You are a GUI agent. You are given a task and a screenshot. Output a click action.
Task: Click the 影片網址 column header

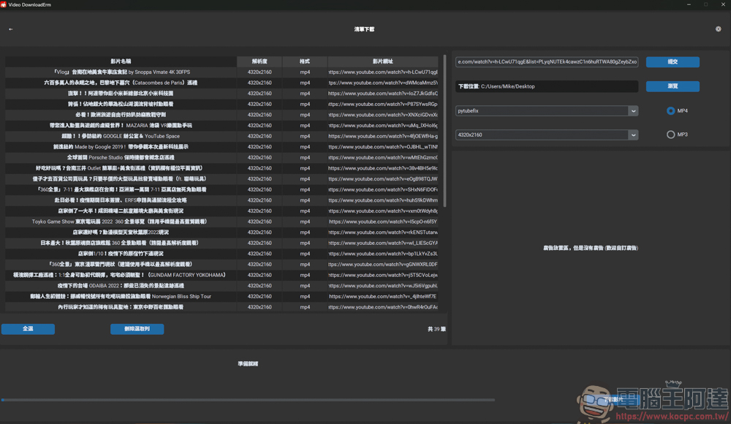383,61
